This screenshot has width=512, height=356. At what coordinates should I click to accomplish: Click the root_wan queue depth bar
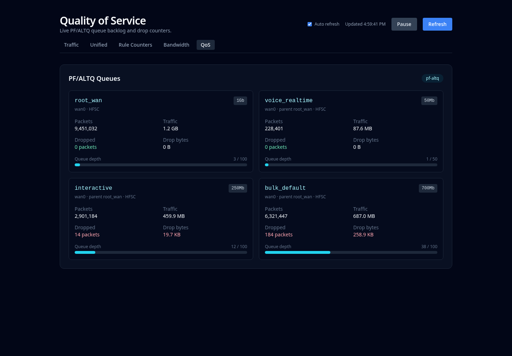coord(161,165)
